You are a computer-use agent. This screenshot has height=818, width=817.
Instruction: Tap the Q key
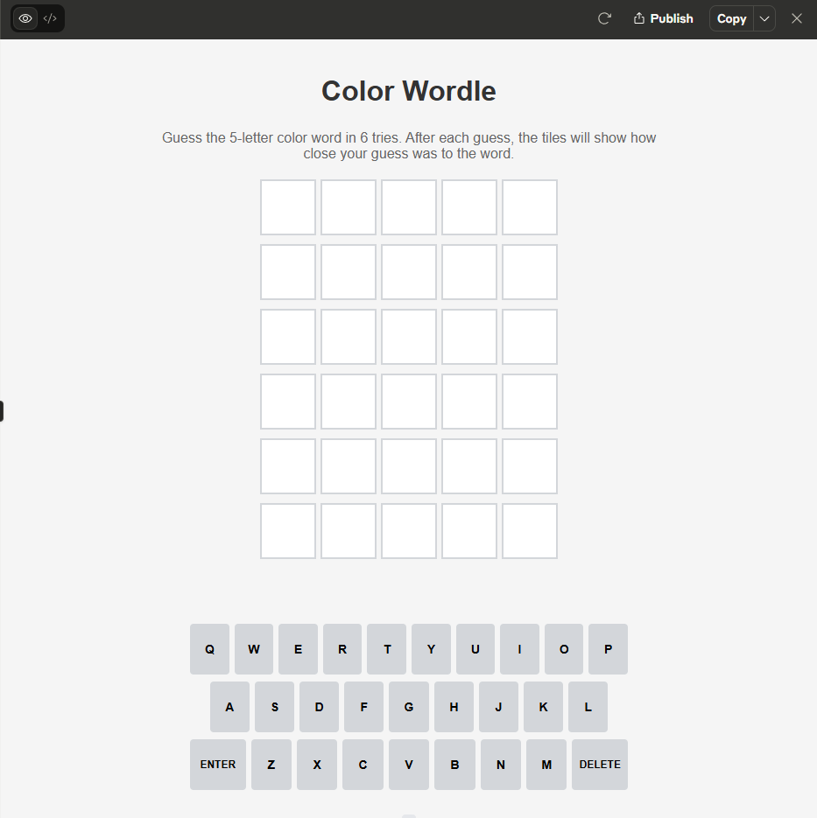point(209,649)
